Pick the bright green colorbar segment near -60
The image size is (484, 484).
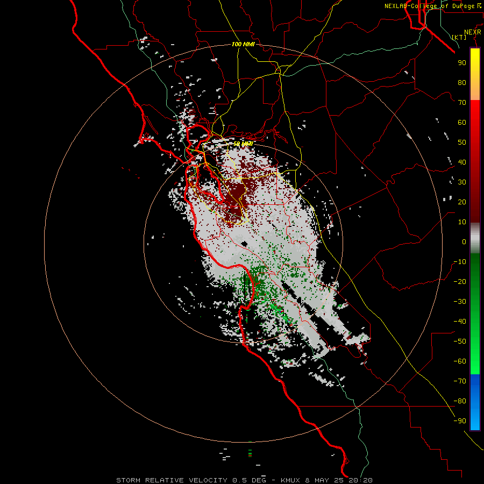coord(475,362)
